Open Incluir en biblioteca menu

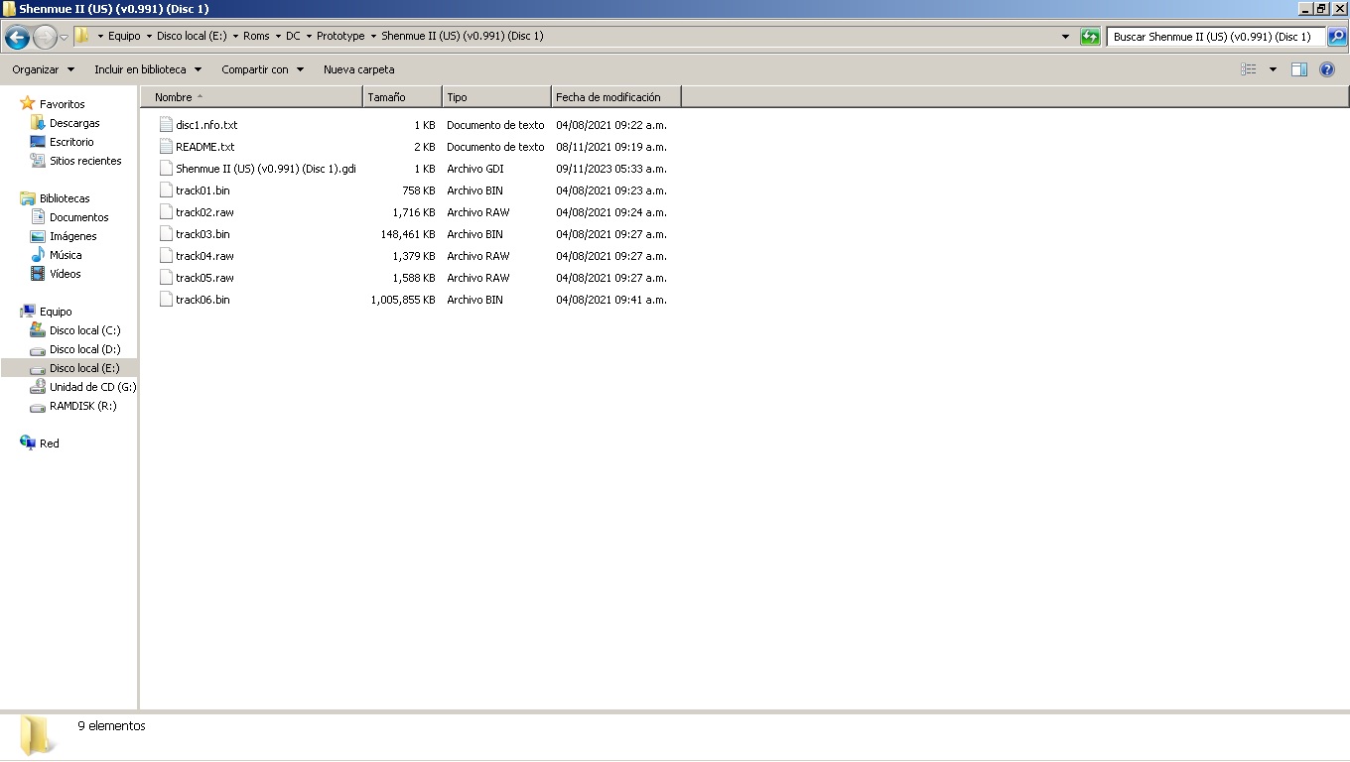tap(148, 69)
